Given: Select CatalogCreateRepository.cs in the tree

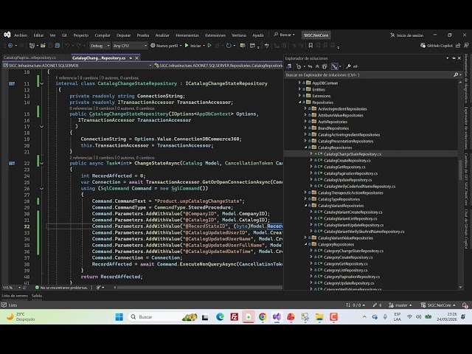Looking at the screenshot, I should pyautogui.click(x=347, y=161).
